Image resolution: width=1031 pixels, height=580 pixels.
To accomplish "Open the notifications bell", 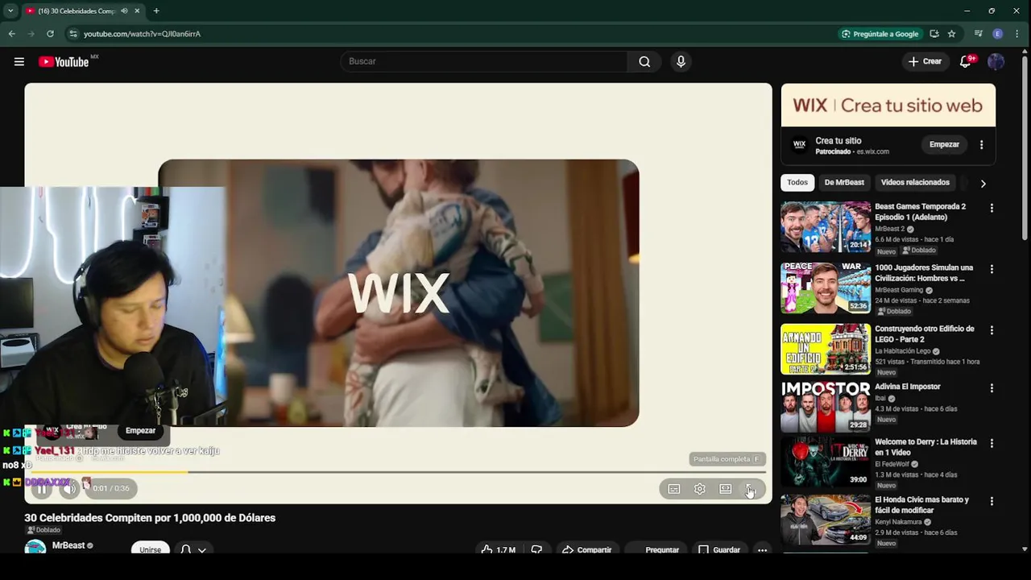I will 965,61.
